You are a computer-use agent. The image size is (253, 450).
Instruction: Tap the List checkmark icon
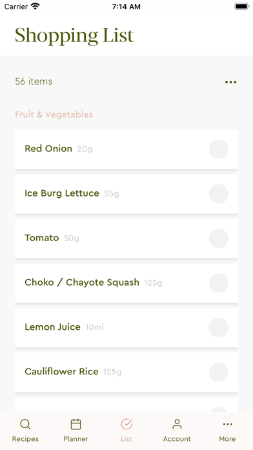[x=126, y=424]
